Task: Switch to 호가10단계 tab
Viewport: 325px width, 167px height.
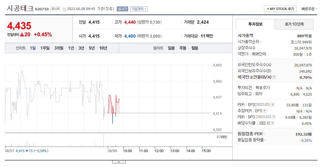Action: pos(294,24)
